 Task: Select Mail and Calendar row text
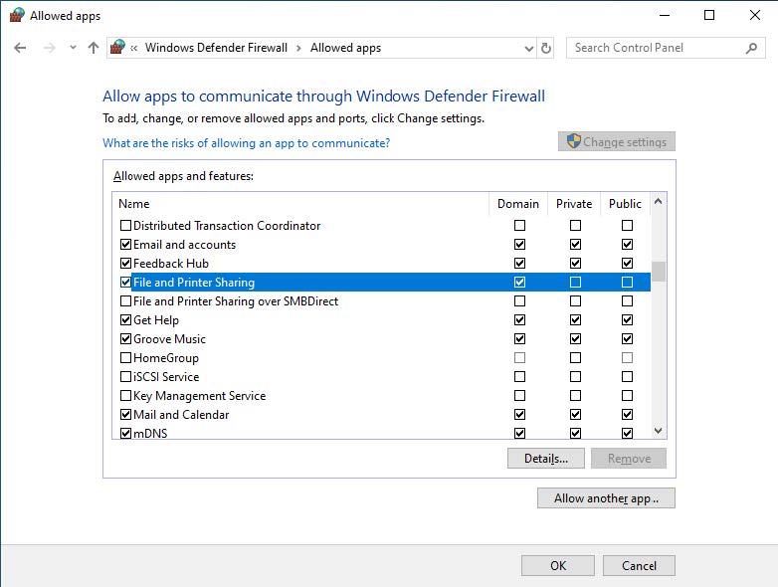point(181,414)
